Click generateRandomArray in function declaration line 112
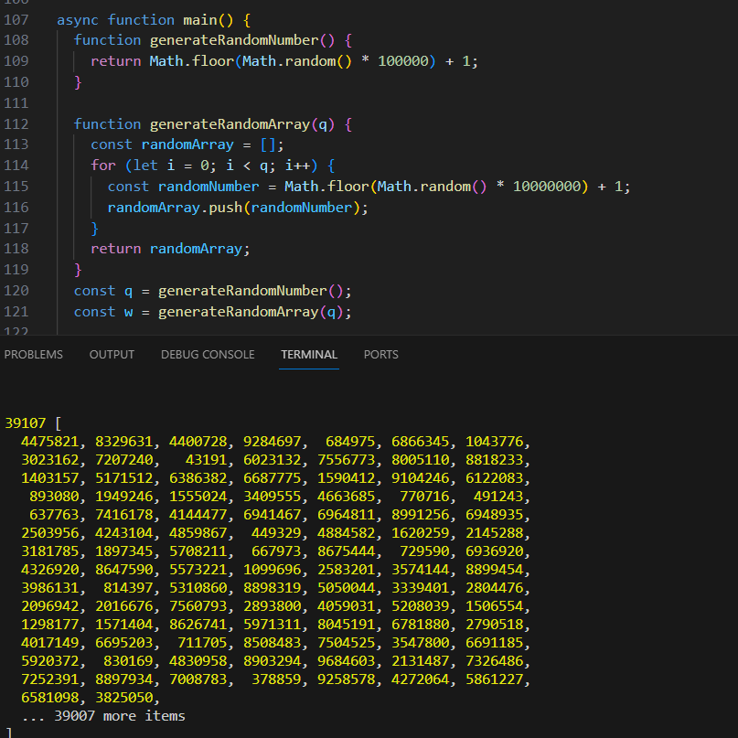738x738 pixels. click(x=230, y=124)
